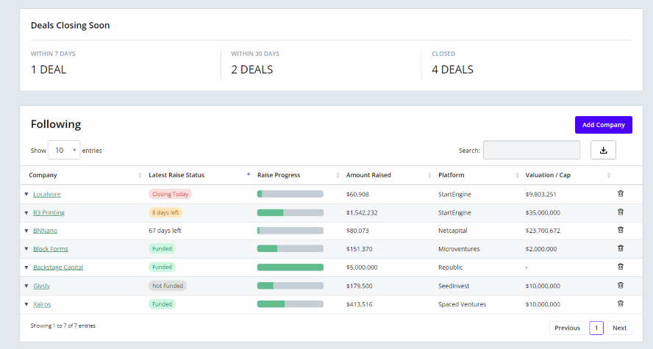Click the $5,000,000 amount cell
This screenshot has width=653, height=349.
coord(362,267)
